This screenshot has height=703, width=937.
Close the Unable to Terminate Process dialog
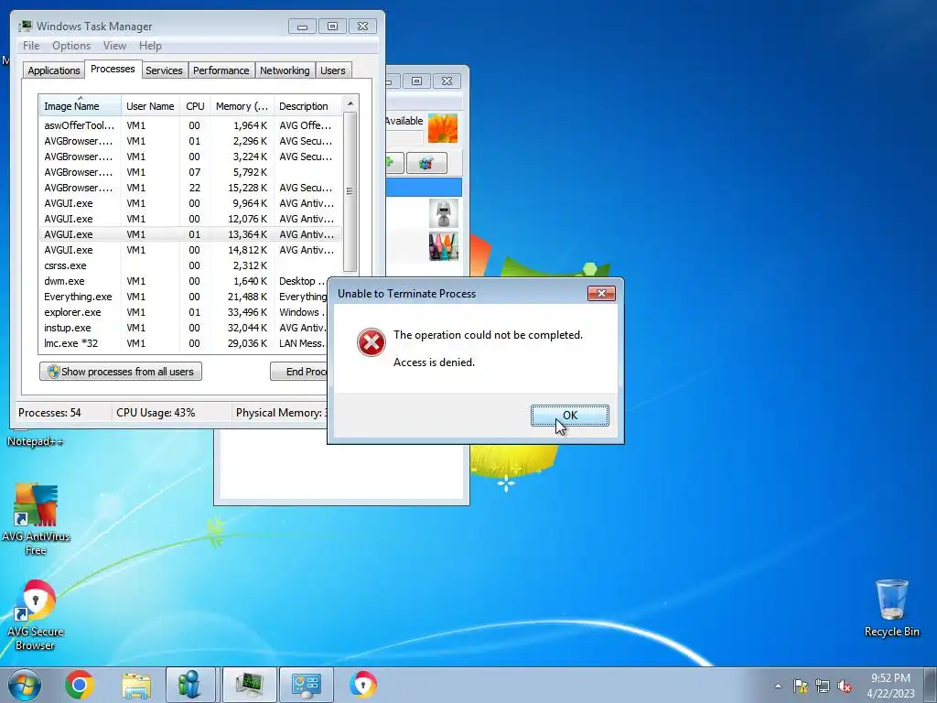(601, 293)
